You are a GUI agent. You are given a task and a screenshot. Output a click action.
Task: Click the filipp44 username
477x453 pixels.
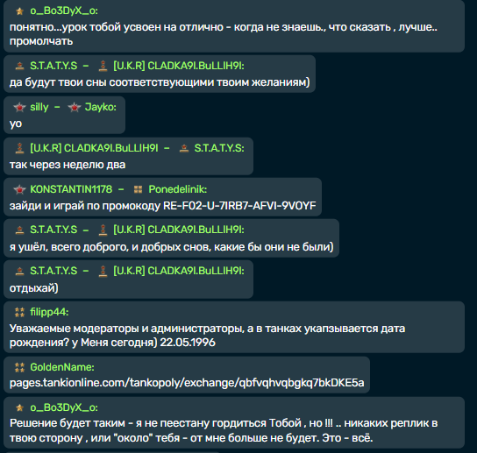(x=49, y=312)
